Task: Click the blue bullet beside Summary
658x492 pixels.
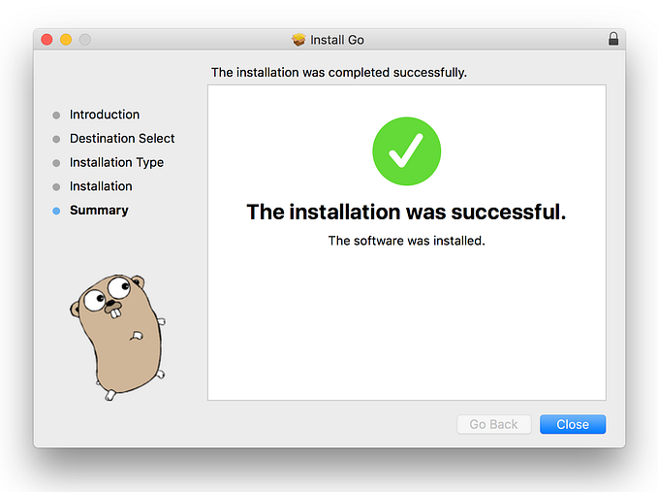Action: (56, 211)
